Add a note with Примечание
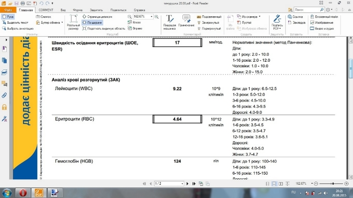 coord(186,22)
